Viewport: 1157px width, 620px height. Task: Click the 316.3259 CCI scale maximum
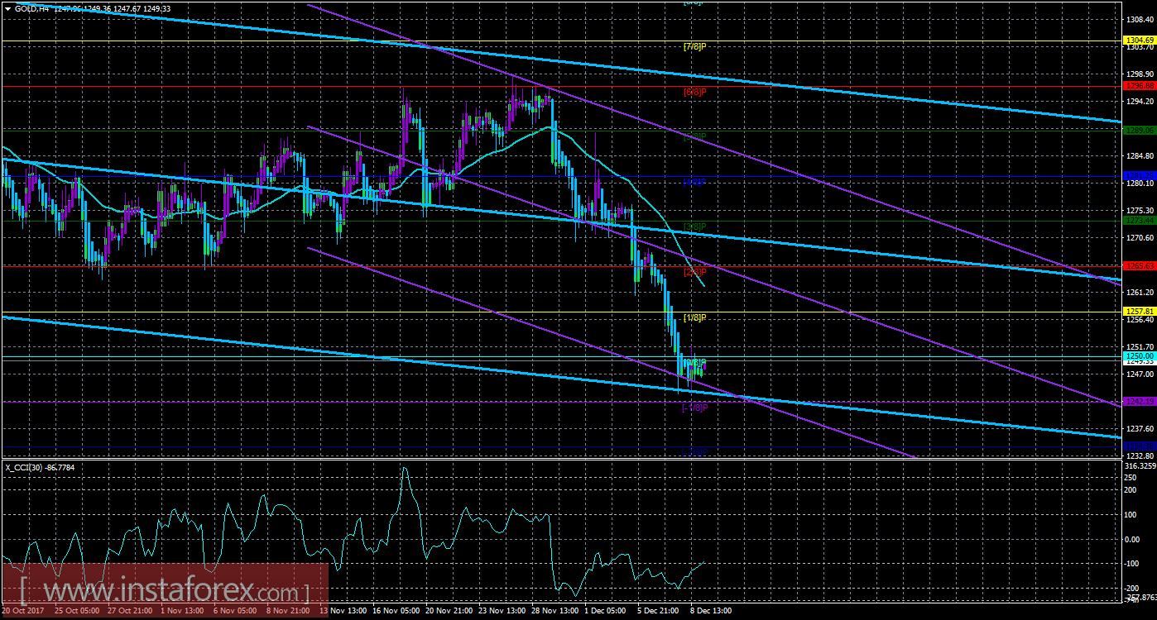[1140, 465]
